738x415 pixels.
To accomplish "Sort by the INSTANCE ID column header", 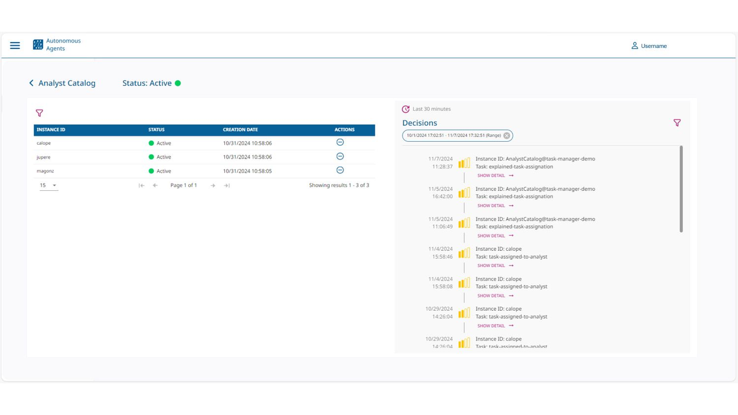I will point(51,130).
